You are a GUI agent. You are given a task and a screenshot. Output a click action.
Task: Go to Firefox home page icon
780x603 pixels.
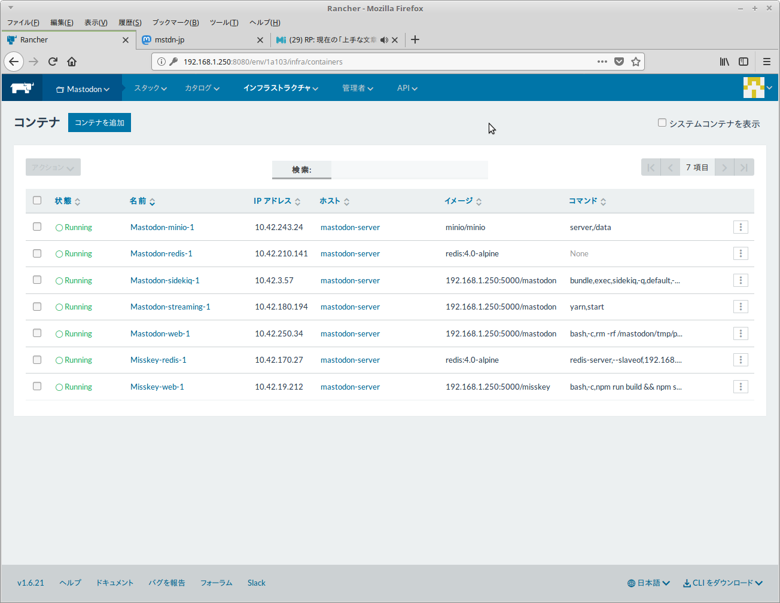click(x=72, y=62)
